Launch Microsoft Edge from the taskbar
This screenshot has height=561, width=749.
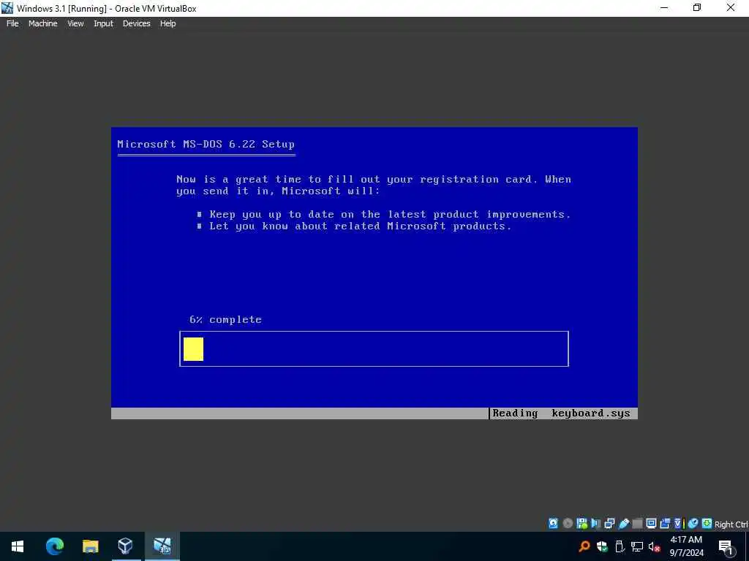(x=54, y=546)
